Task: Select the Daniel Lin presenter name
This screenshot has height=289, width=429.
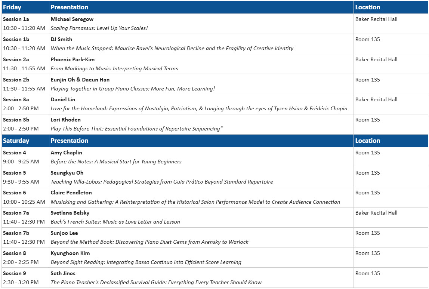Action: [x=63, y=99]
